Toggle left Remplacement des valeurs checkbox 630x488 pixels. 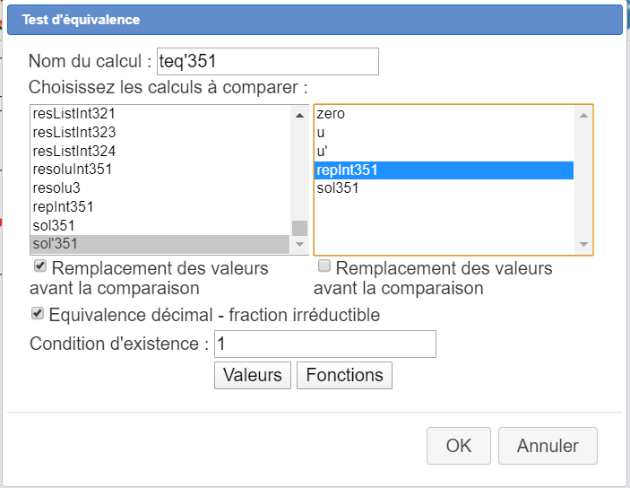39,267
